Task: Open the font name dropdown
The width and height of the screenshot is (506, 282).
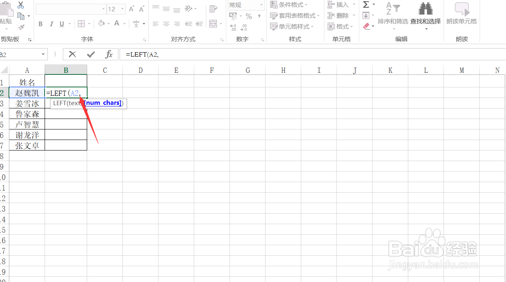Action: pos(103,9)
